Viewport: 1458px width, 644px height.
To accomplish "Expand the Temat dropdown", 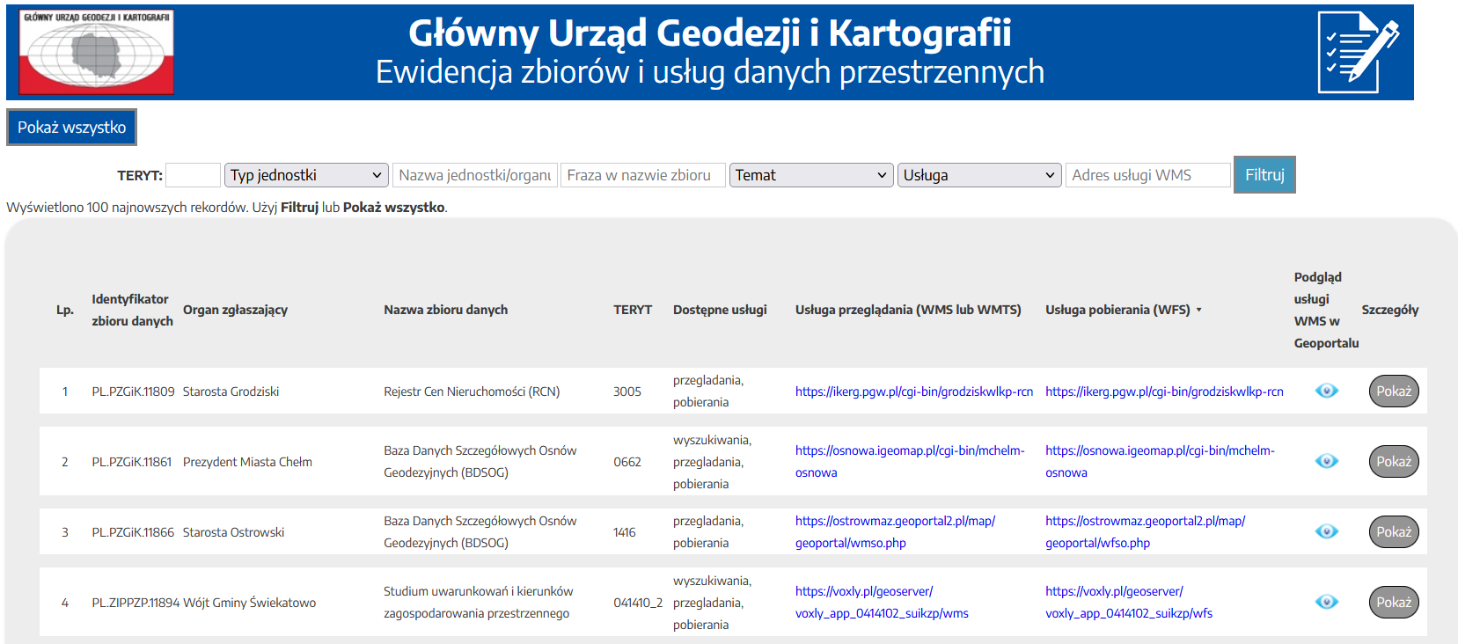I will (x=810, y=175).
